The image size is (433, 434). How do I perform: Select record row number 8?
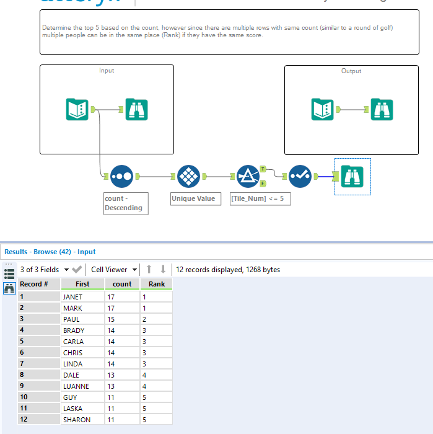pos(39,375)
